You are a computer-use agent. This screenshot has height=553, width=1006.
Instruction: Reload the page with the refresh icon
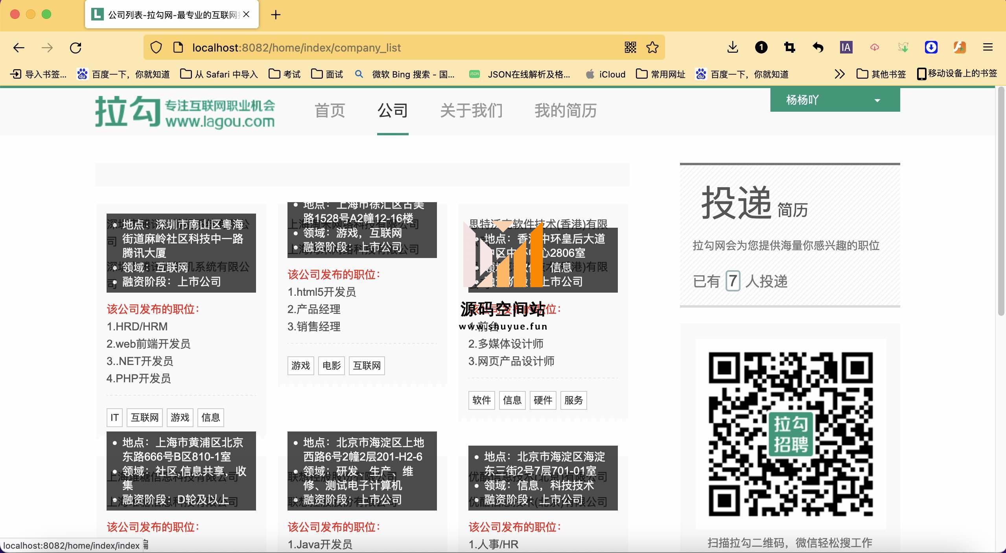tap(76, 48)
